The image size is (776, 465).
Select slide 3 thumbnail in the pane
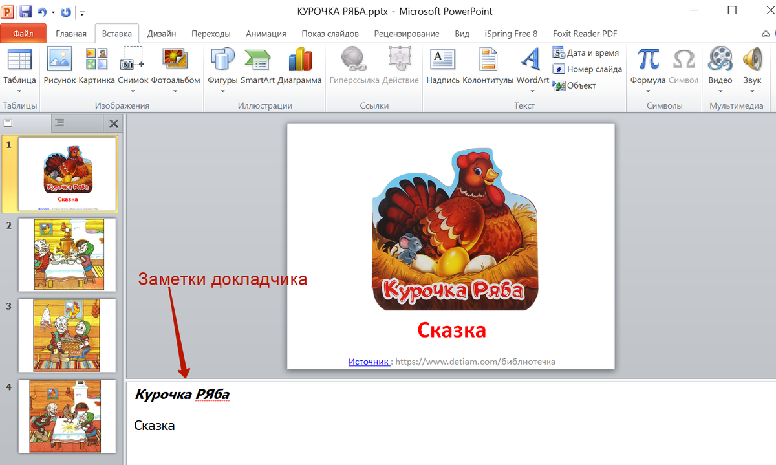[x=67, y=336]
